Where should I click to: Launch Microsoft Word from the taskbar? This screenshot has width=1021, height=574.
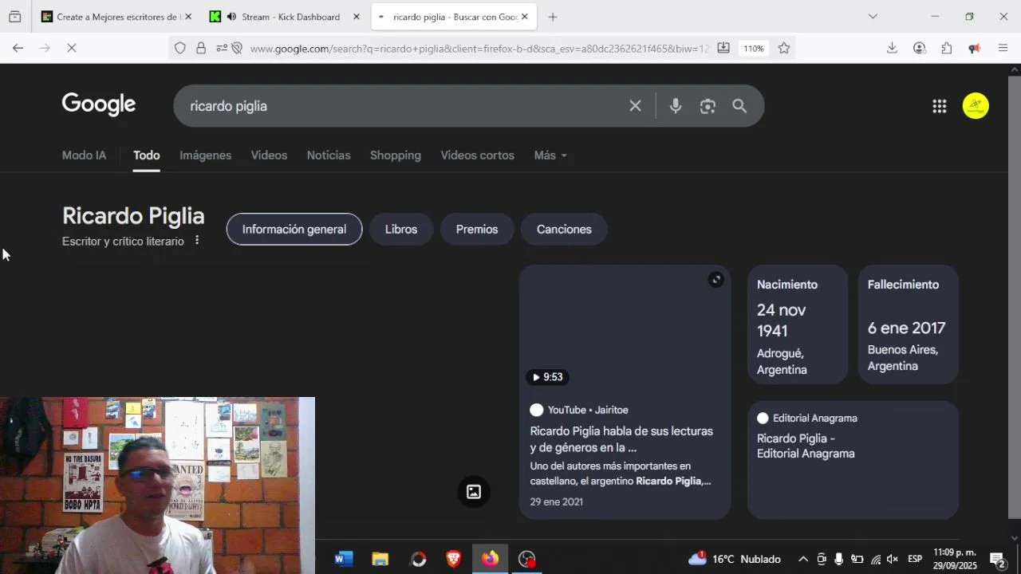344,559
